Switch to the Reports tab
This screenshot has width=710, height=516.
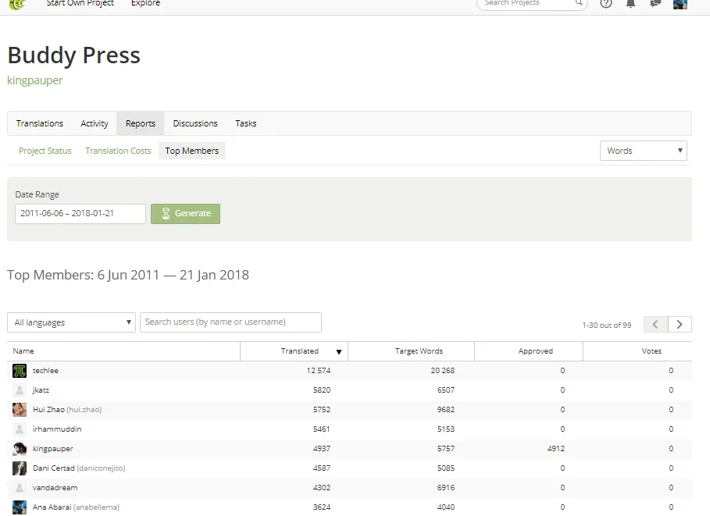[x=141, y=123]
